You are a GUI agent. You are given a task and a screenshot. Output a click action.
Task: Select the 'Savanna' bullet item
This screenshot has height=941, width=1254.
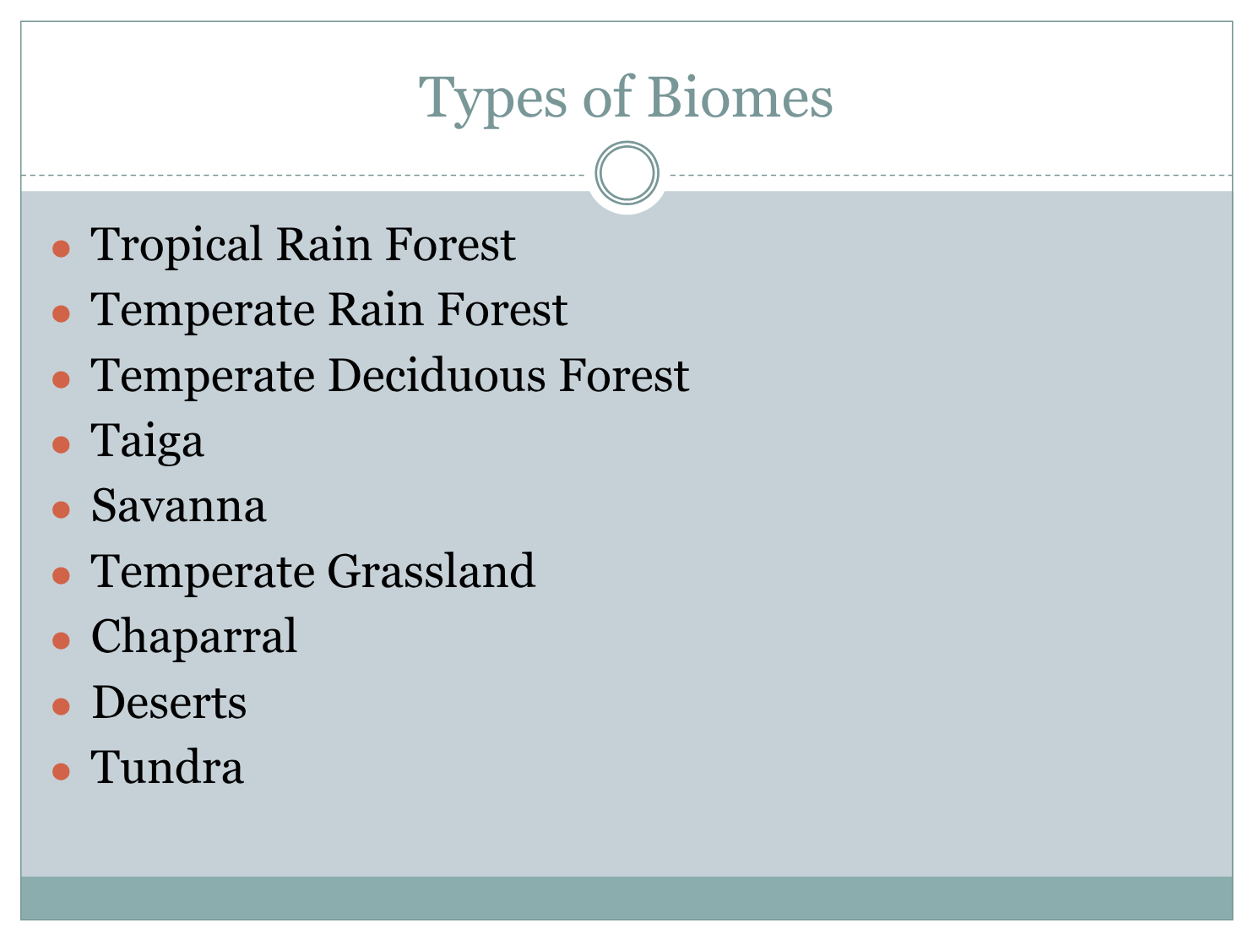178,506
